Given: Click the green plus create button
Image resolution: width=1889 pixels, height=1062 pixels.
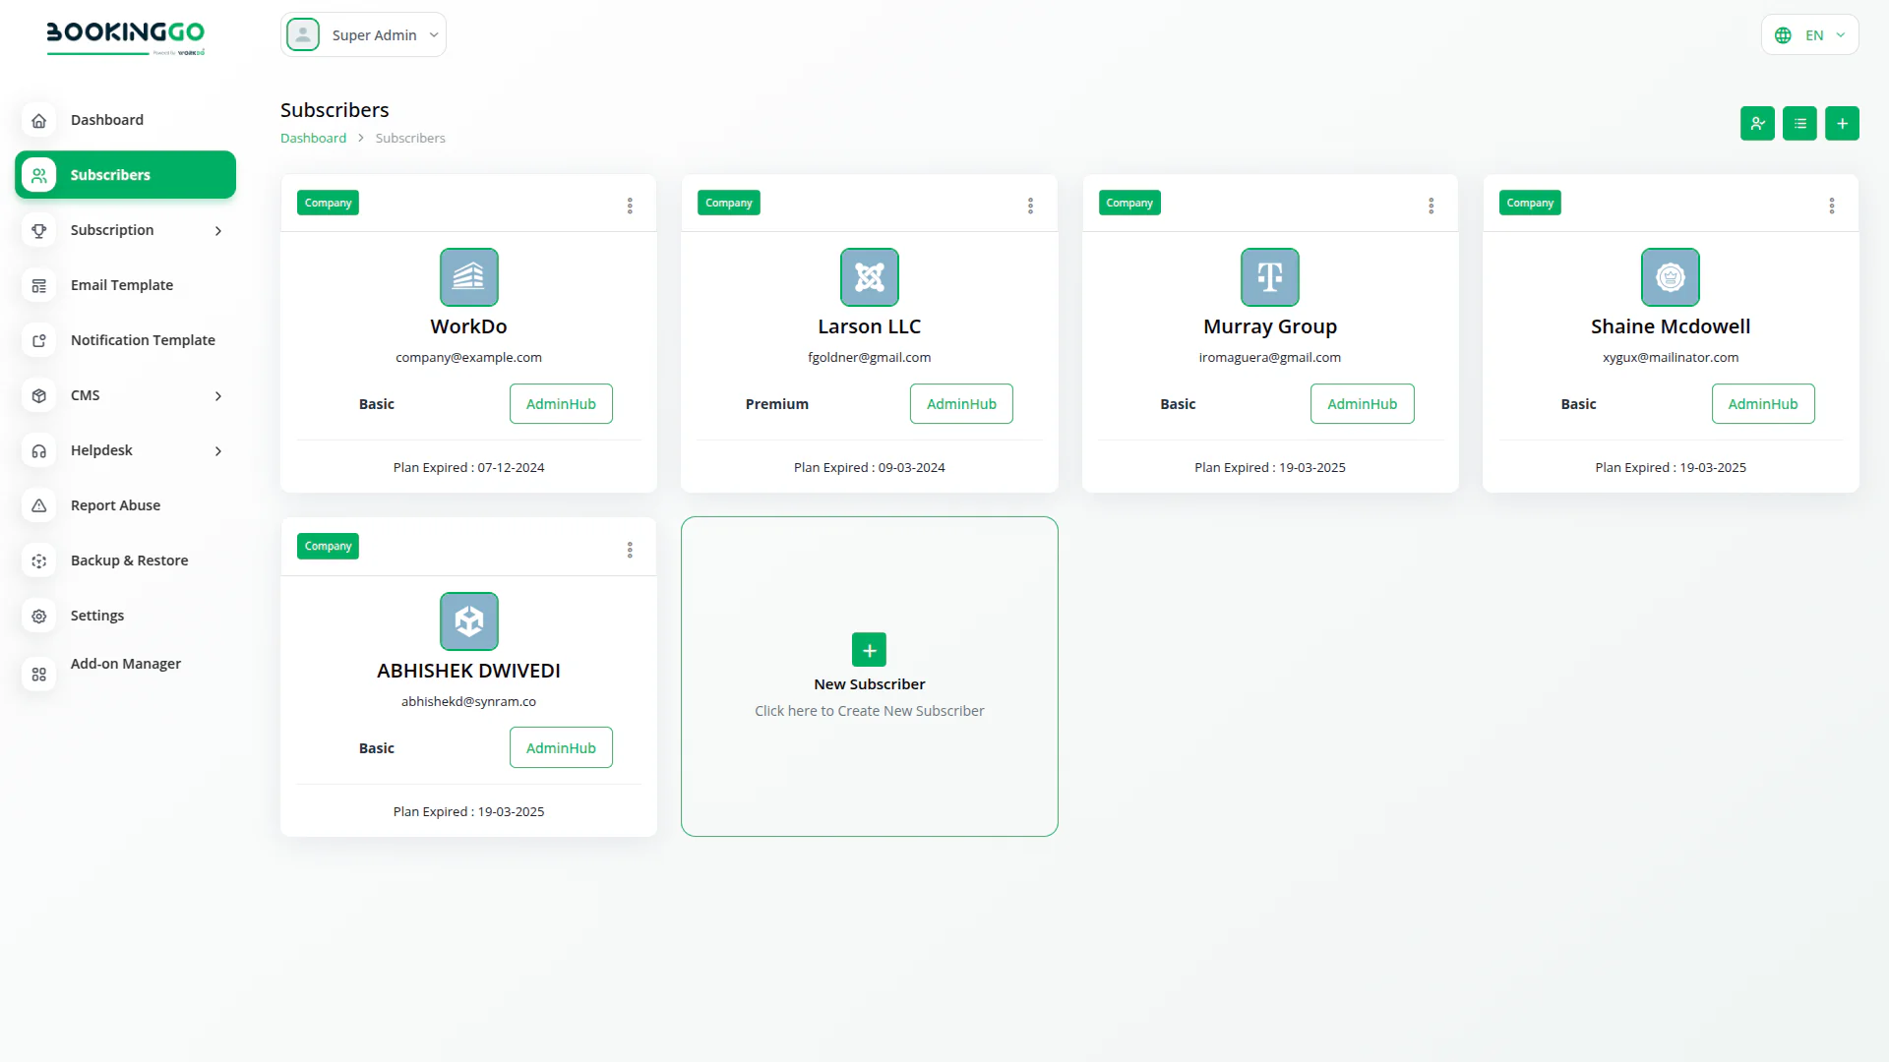Looking at the screenshot, I should [x=1842, y=124].
